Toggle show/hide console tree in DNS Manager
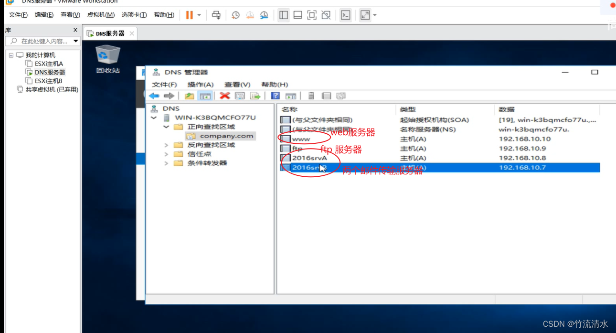 pyautogui.click(x=205, y=96)
